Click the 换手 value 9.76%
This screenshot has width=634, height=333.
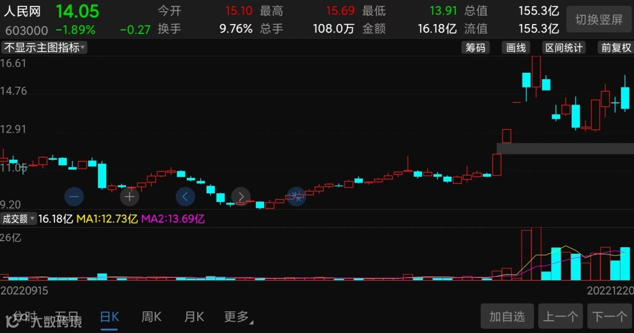coord(236,29)
